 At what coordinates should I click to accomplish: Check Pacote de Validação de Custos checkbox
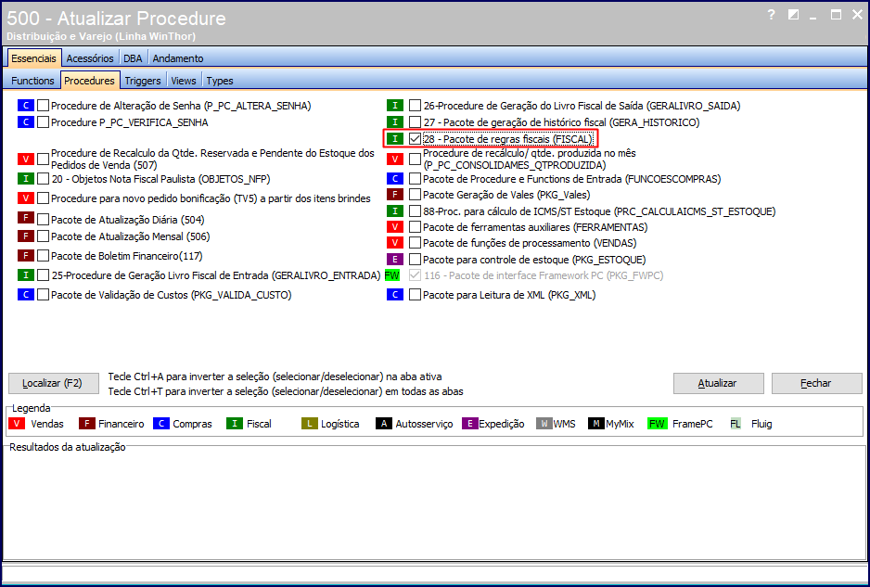(x=44, y=295)
